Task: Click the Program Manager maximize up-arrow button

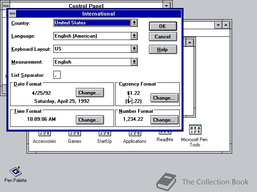Action: [226, 25]
